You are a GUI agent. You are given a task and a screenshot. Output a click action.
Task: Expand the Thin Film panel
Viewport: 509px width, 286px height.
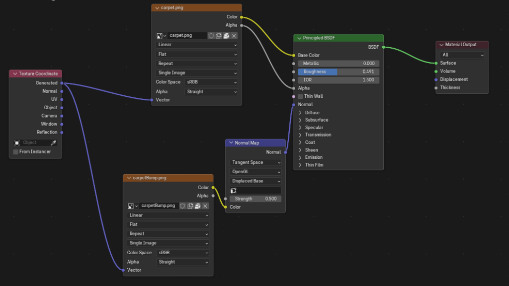(x=300, y=165)
